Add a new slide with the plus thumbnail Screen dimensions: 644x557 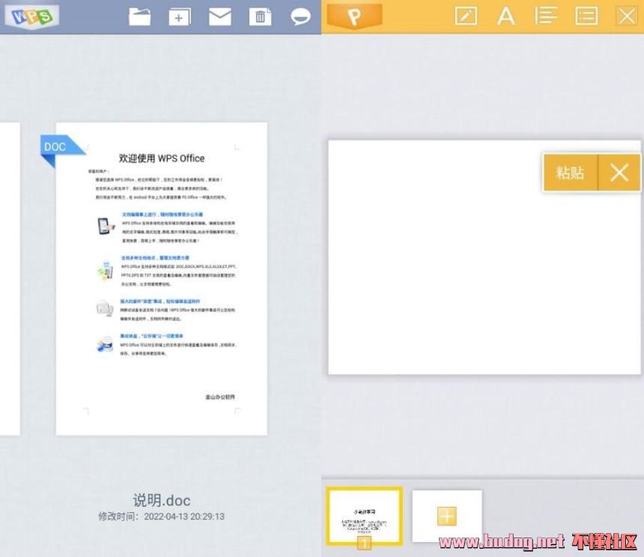[446, 516]
